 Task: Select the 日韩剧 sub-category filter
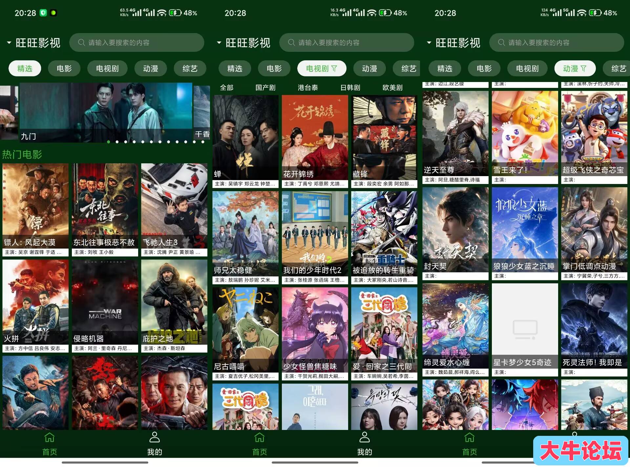(x=350, y=88)
